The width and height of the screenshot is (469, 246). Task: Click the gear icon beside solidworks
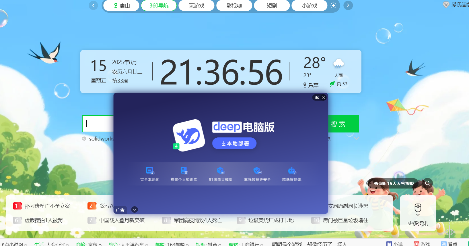coord(84,139)
